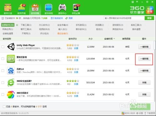This screenshot has height=116, width=156.
Task: Switch to 安全杀毒(4) category
Action: 63,25
